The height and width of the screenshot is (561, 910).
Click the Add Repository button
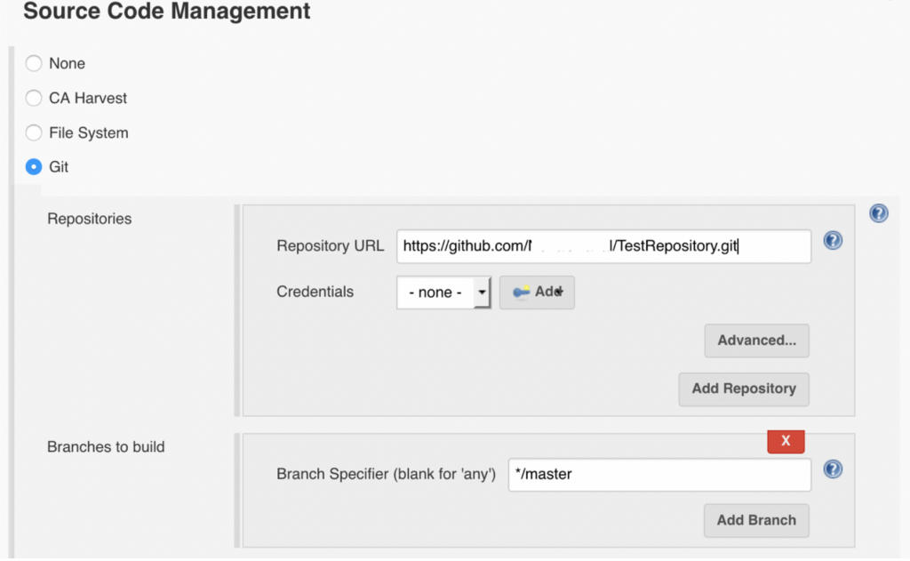tap(744, 389)
